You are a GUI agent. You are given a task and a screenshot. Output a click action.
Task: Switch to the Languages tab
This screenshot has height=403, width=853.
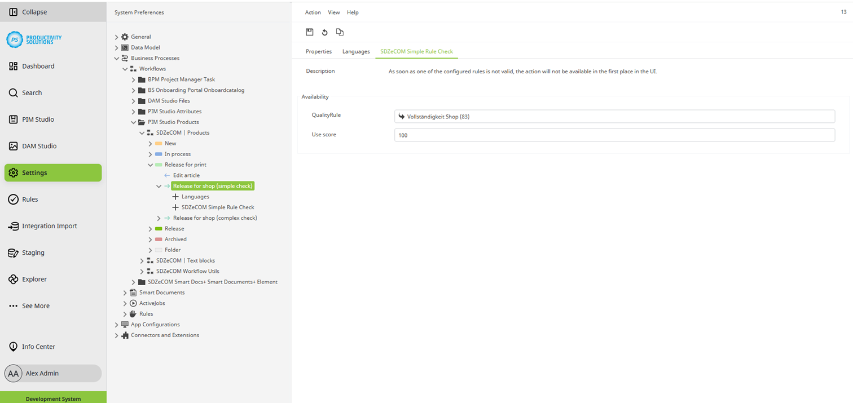coord(356,51)
